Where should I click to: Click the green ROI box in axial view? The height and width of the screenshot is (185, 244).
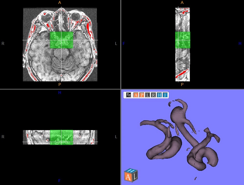coord(62,40)
